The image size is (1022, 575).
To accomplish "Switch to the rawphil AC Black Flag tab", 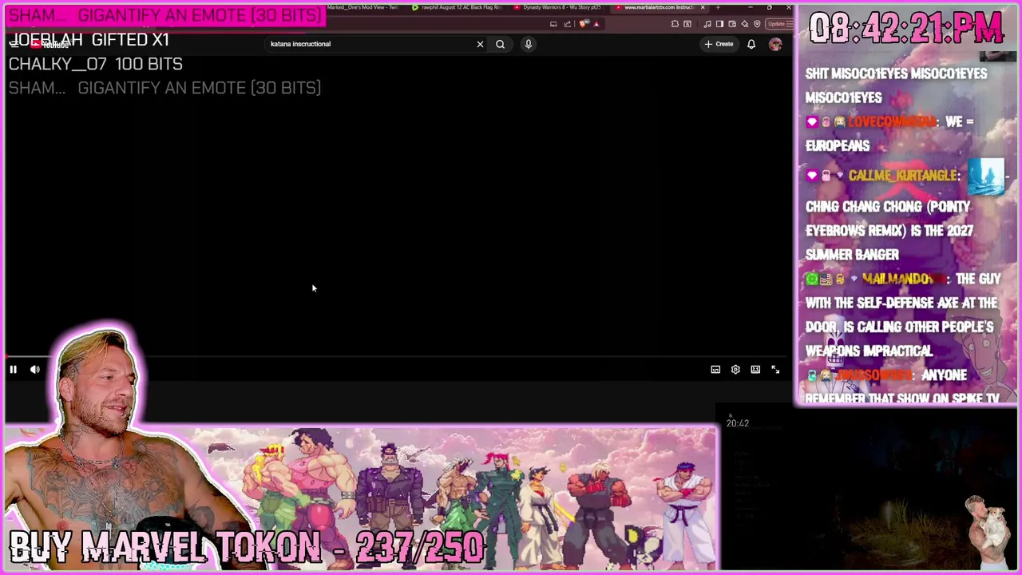I will pos(459,7).
